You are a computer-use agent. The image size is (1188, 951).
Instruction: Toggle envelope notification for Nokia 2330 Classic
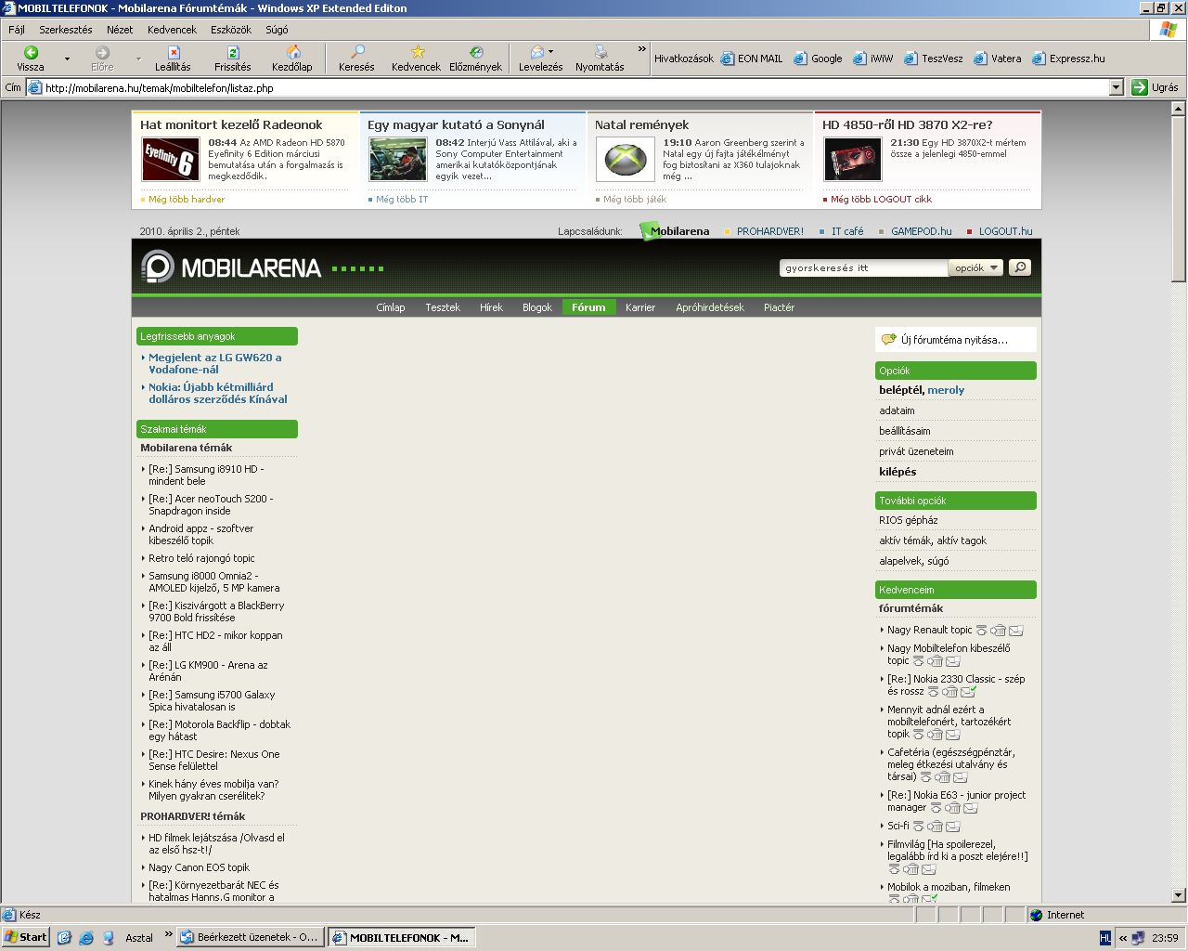pyautogui.click(x=968, y=692)
